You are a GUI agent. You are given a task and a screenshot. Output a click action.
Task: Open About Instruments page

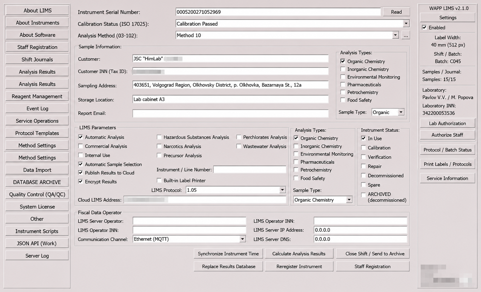click(x=37, y=23)
